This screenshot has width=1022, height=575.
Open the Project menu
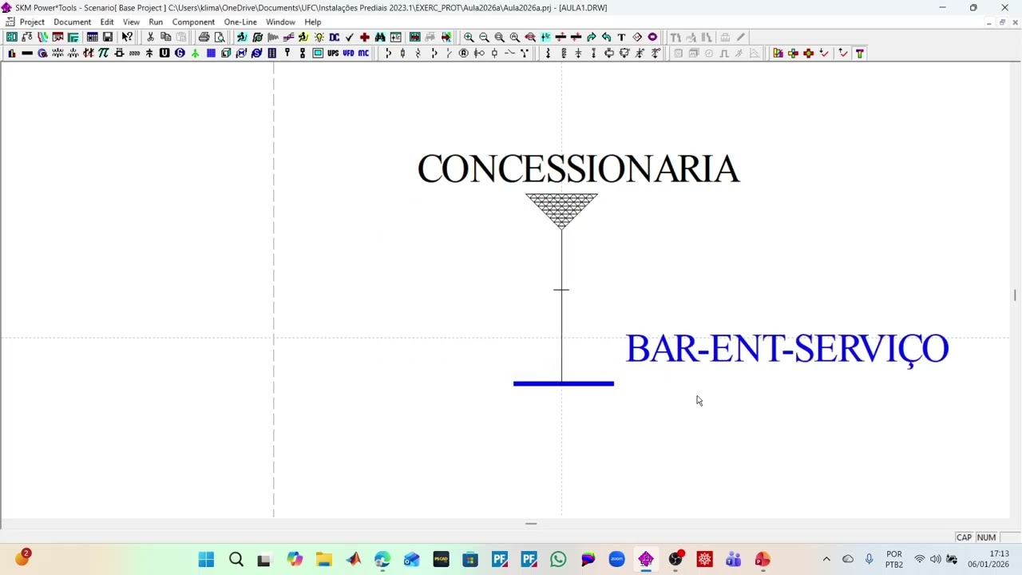[32, 22]
